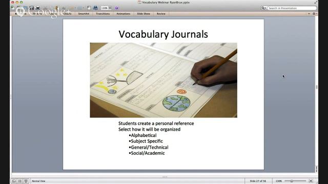Image resolution: width=328 pixels, height=184 pixels.
Task: Click the Paste clipboard icon in the toolbar
Action: pyautogui.click(x=57, y=8)
